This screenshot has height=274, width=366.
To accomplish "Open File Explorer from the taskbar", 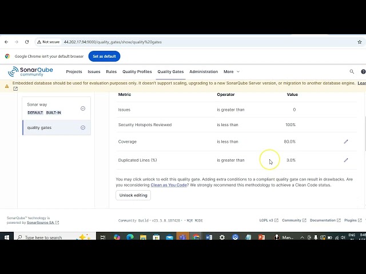I will [x=143, y=237].
